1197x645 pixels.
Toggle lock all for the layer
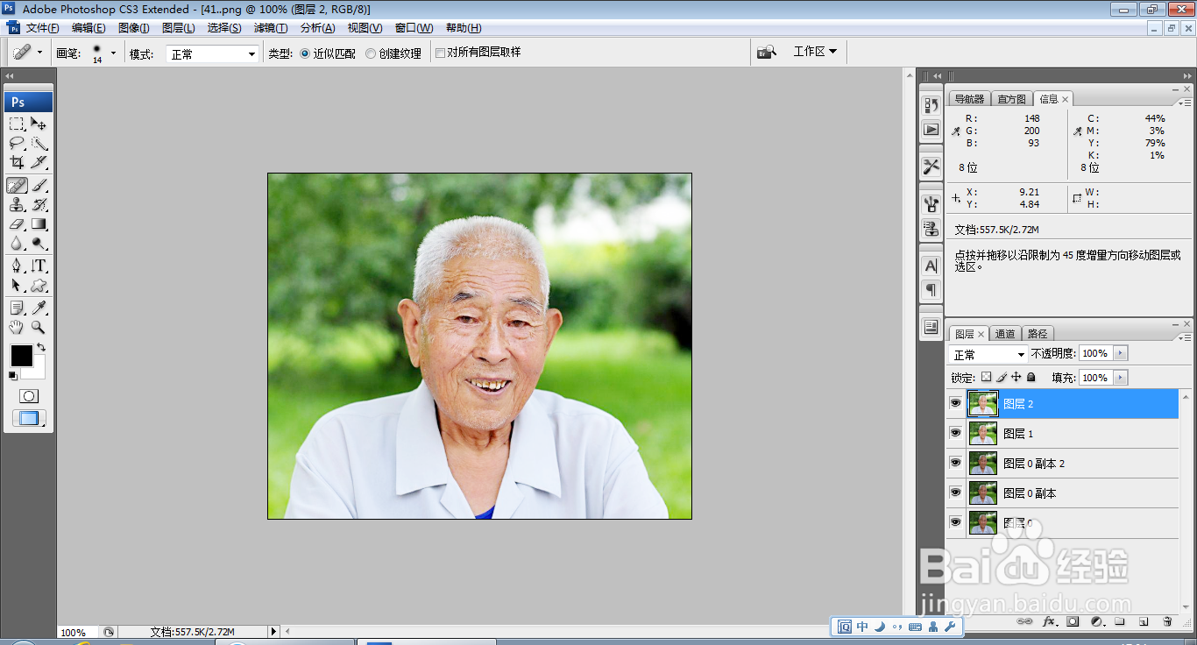click(1031, 377)
